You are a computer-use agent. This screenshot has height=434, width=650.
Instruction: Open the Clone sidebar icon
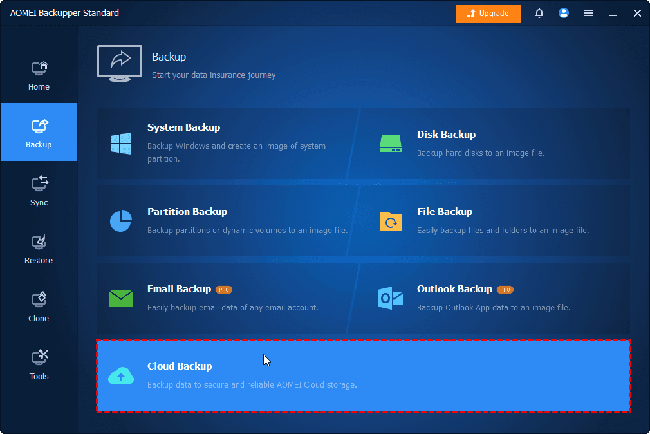pyautogui.click(x=39, y=299)
